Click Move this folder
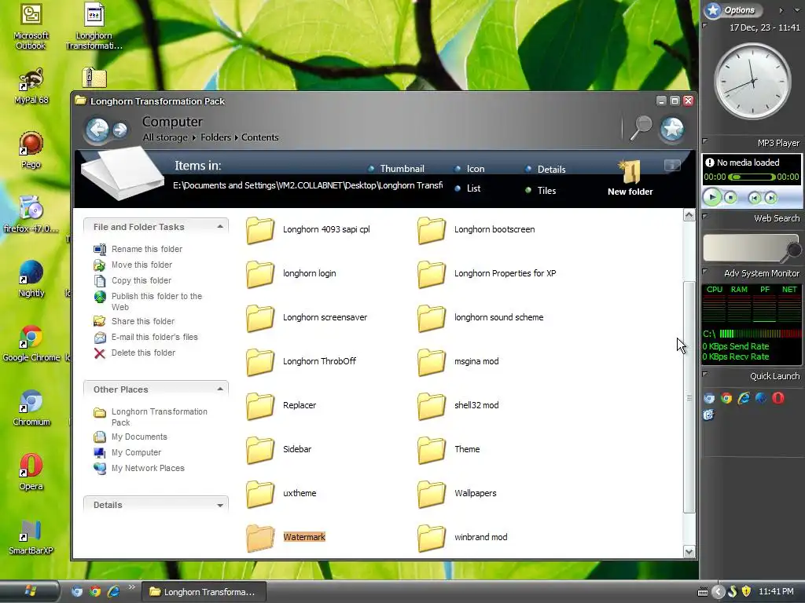The height and width of the screenshot is (603, 805). (x=132, y=265)
